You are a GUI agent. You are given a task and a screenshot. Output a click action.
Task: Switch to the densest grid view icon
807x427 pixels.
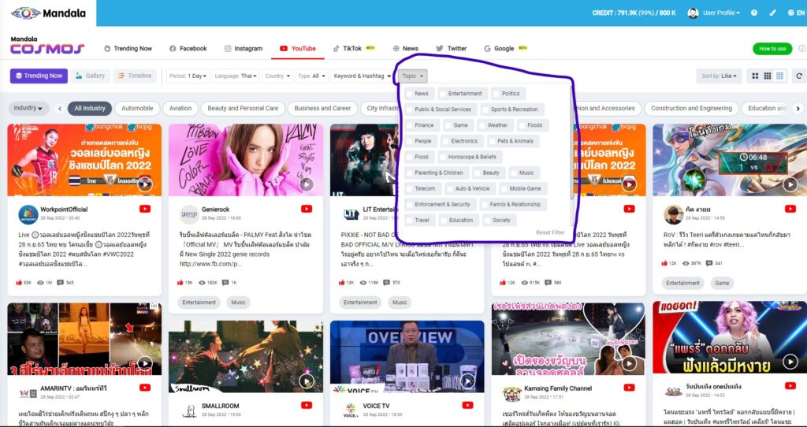[779, 76]
